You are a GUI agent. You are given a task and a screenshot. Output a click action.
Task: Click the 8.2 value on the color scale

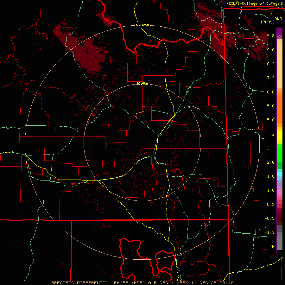[x=271, y=64]
